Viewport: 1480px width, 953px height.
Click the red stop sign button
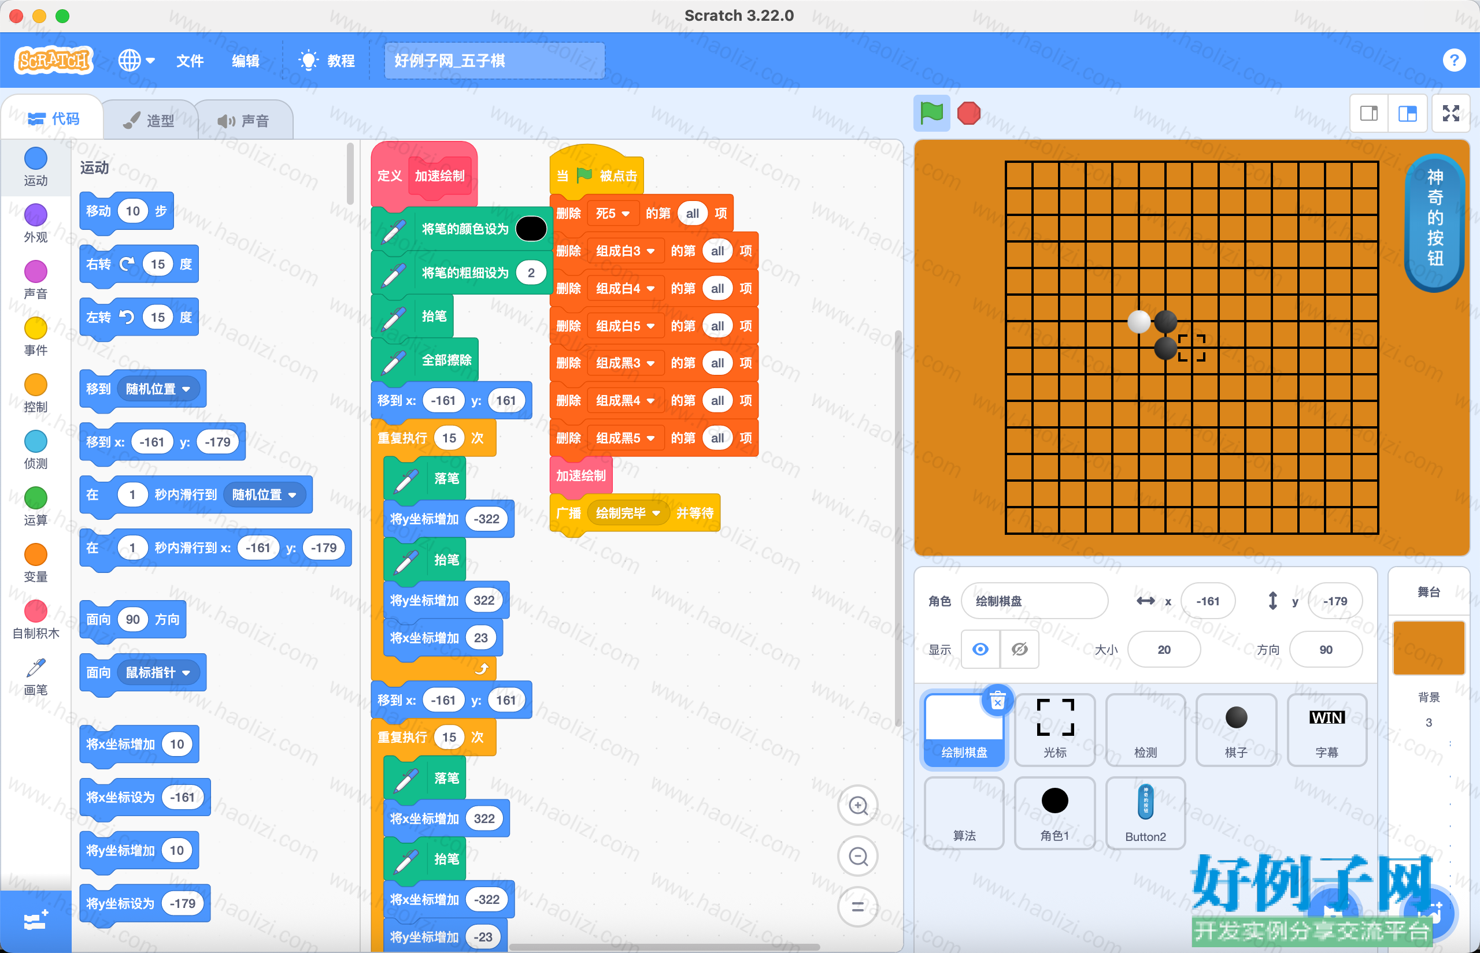968,113
